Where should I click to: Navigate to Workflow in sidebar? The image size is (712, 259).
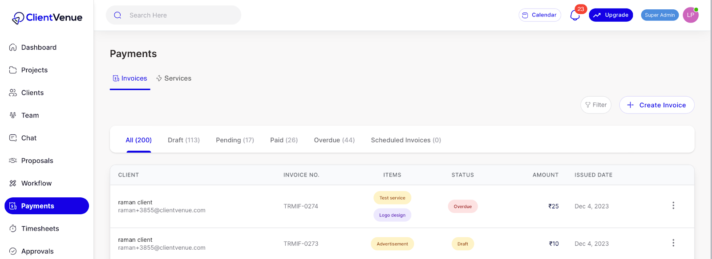click(36, 183)
